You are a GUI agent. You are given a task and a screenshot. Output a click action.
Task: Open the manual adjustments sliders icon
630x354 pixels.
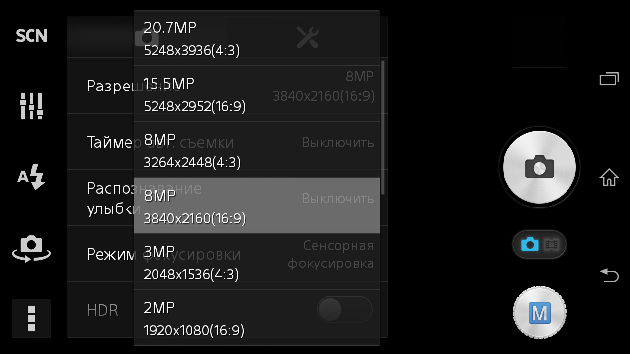31,106
